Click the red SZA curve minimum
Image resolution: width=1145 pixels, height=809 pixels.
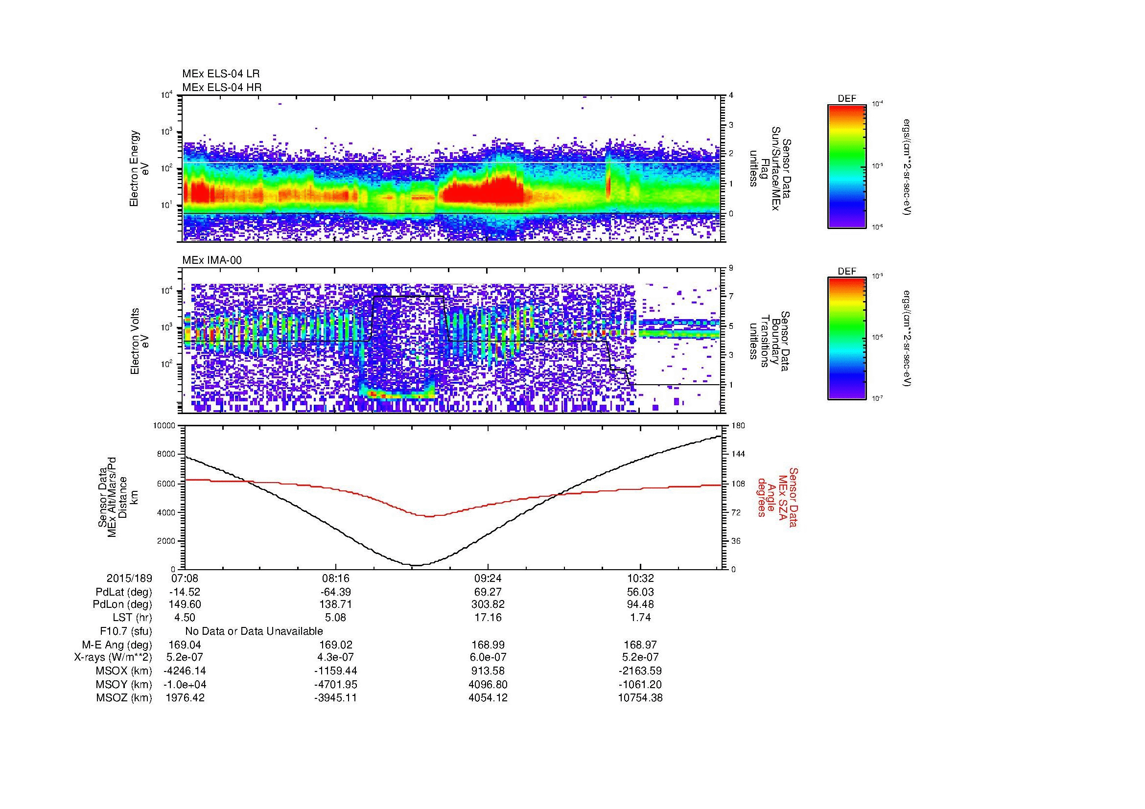429,516
